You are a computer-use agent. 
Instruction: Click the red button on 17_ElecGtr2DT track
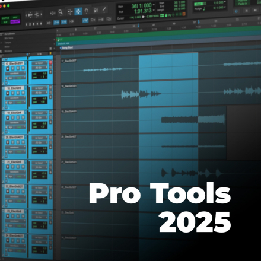[x=50, y=62]
